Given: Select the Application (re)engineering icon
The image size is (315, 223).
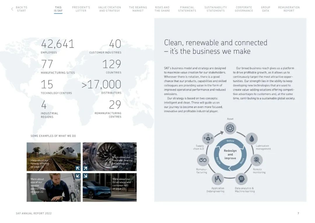Looking at the screenshot, I should [218, 179].
